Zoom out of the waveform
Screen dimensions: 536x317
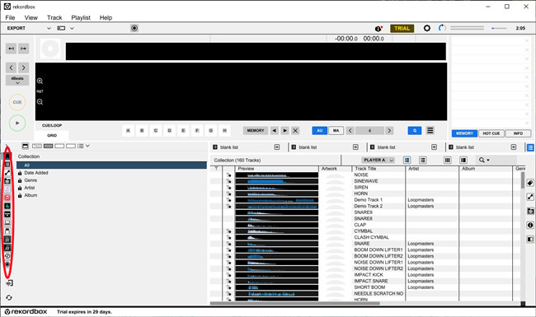coord(40,102)
